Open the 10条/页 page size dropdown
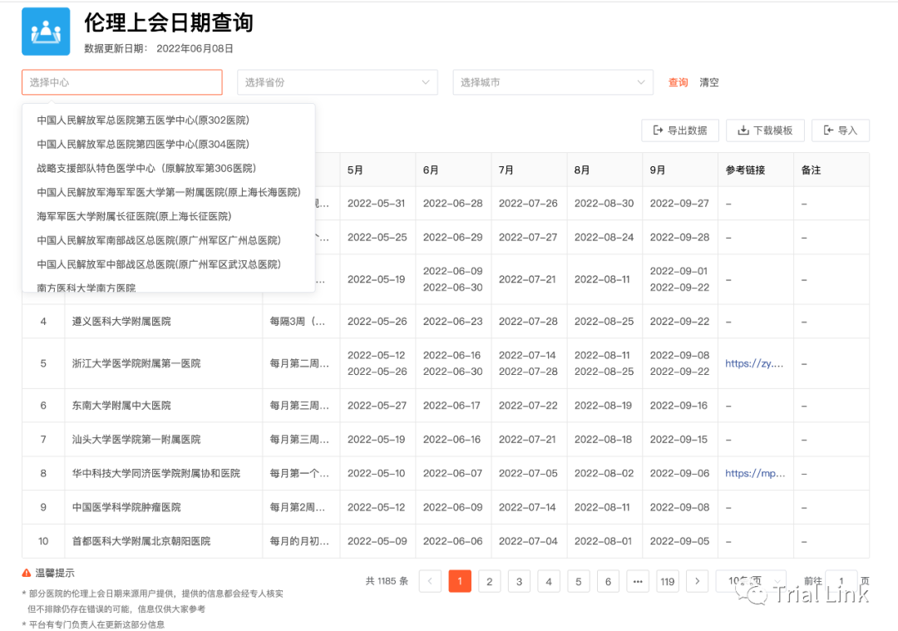The height and width of the screenshot is (631, 898). (x=751, y=581)
